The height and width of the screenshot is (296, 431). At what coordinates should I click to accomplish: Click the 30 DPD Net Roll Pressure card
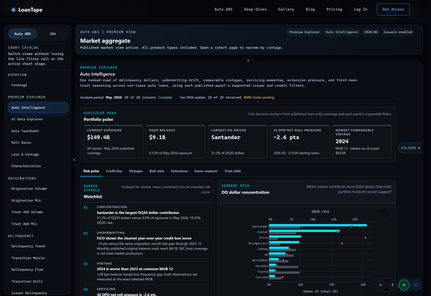(300, 142)
